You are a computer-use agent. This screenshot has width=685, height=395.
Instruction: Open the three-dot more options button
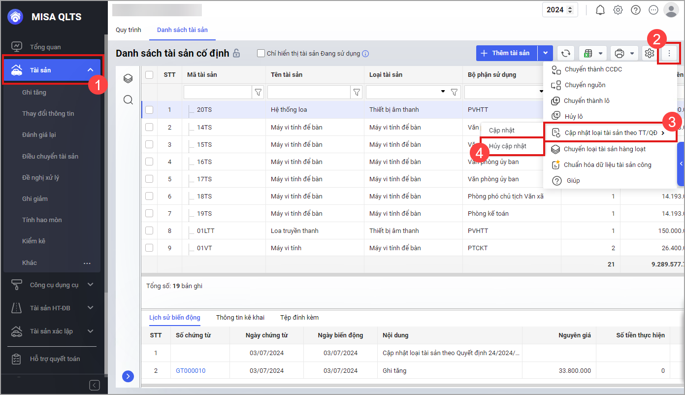tap(669, 53)
